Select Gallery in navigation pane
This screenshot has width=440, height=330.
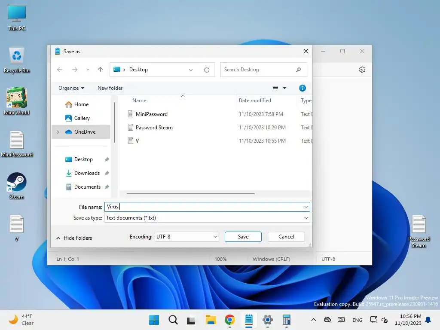click(x=81, y=118)
